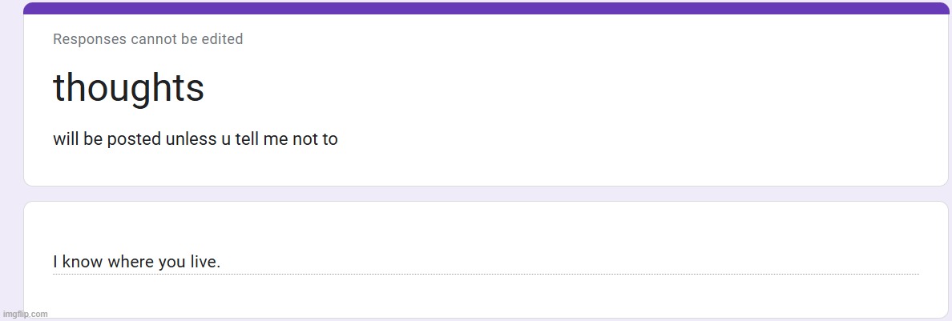Click the word "know" in the answer
Viewport: 952px width, 321px height.
(82, 262)
